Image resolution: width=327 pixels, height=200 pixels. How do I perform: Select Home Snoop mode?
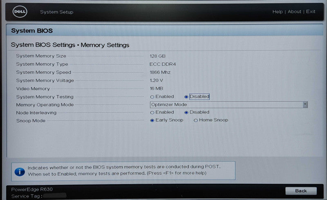[196, 120]
